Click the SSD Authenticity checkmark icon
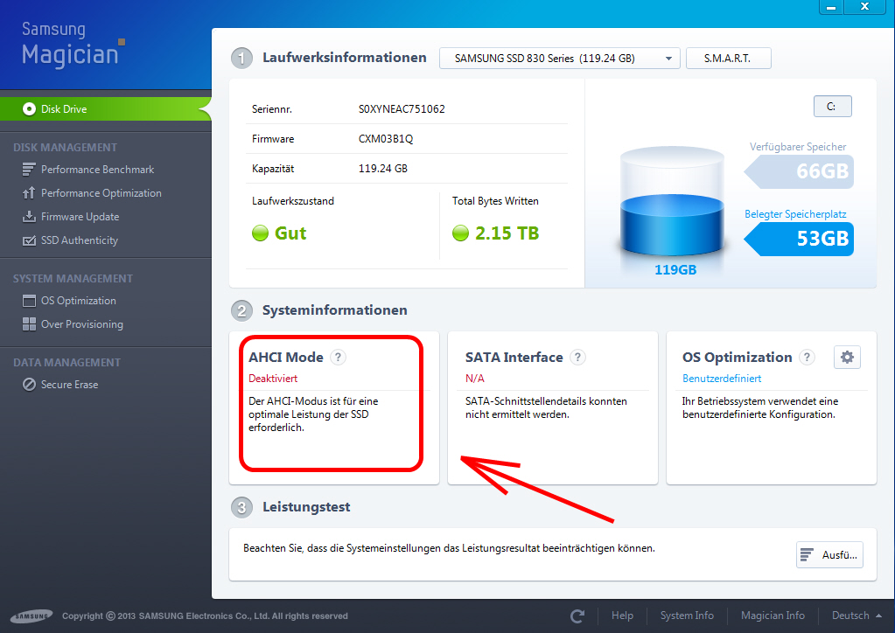 click(x=29, y=240)
